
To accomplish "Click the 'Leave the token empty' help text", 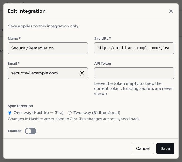I will [x=134, y=89].
